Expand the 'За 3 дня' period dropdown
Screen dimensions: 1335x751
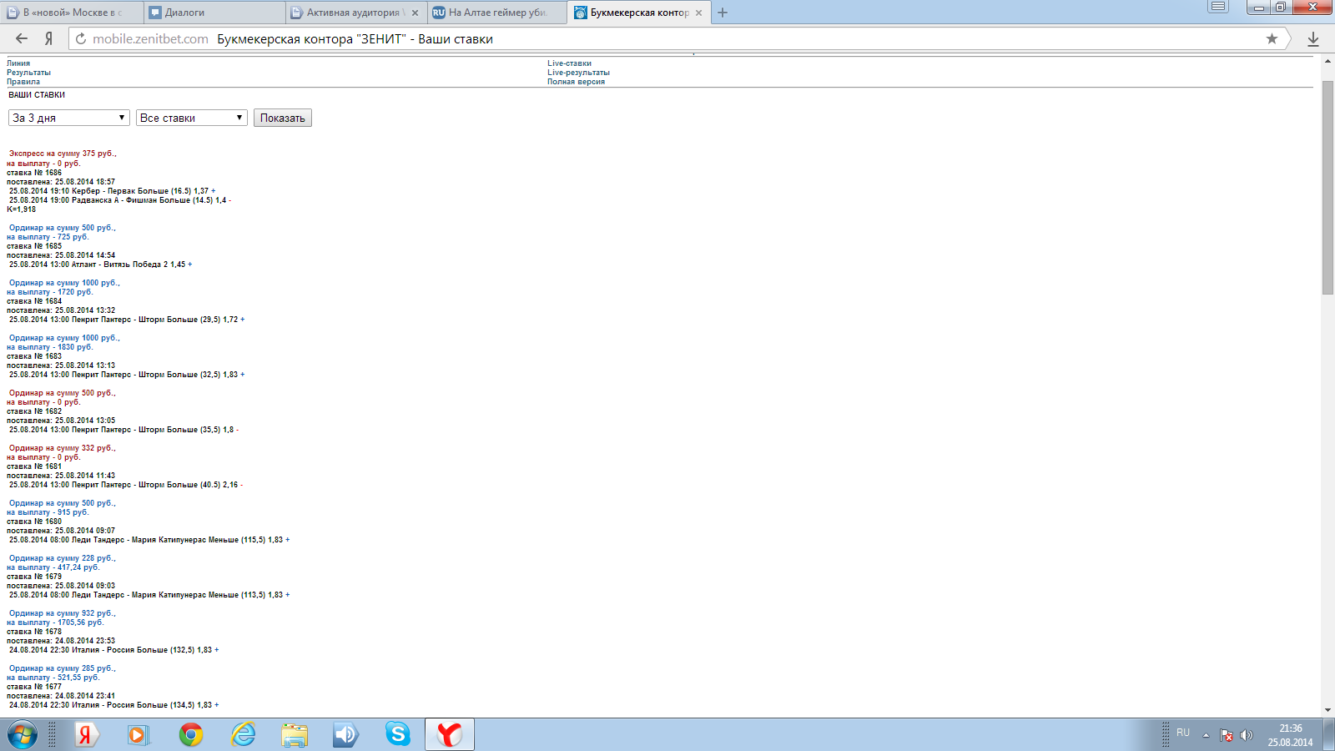(x=69, y=118)
